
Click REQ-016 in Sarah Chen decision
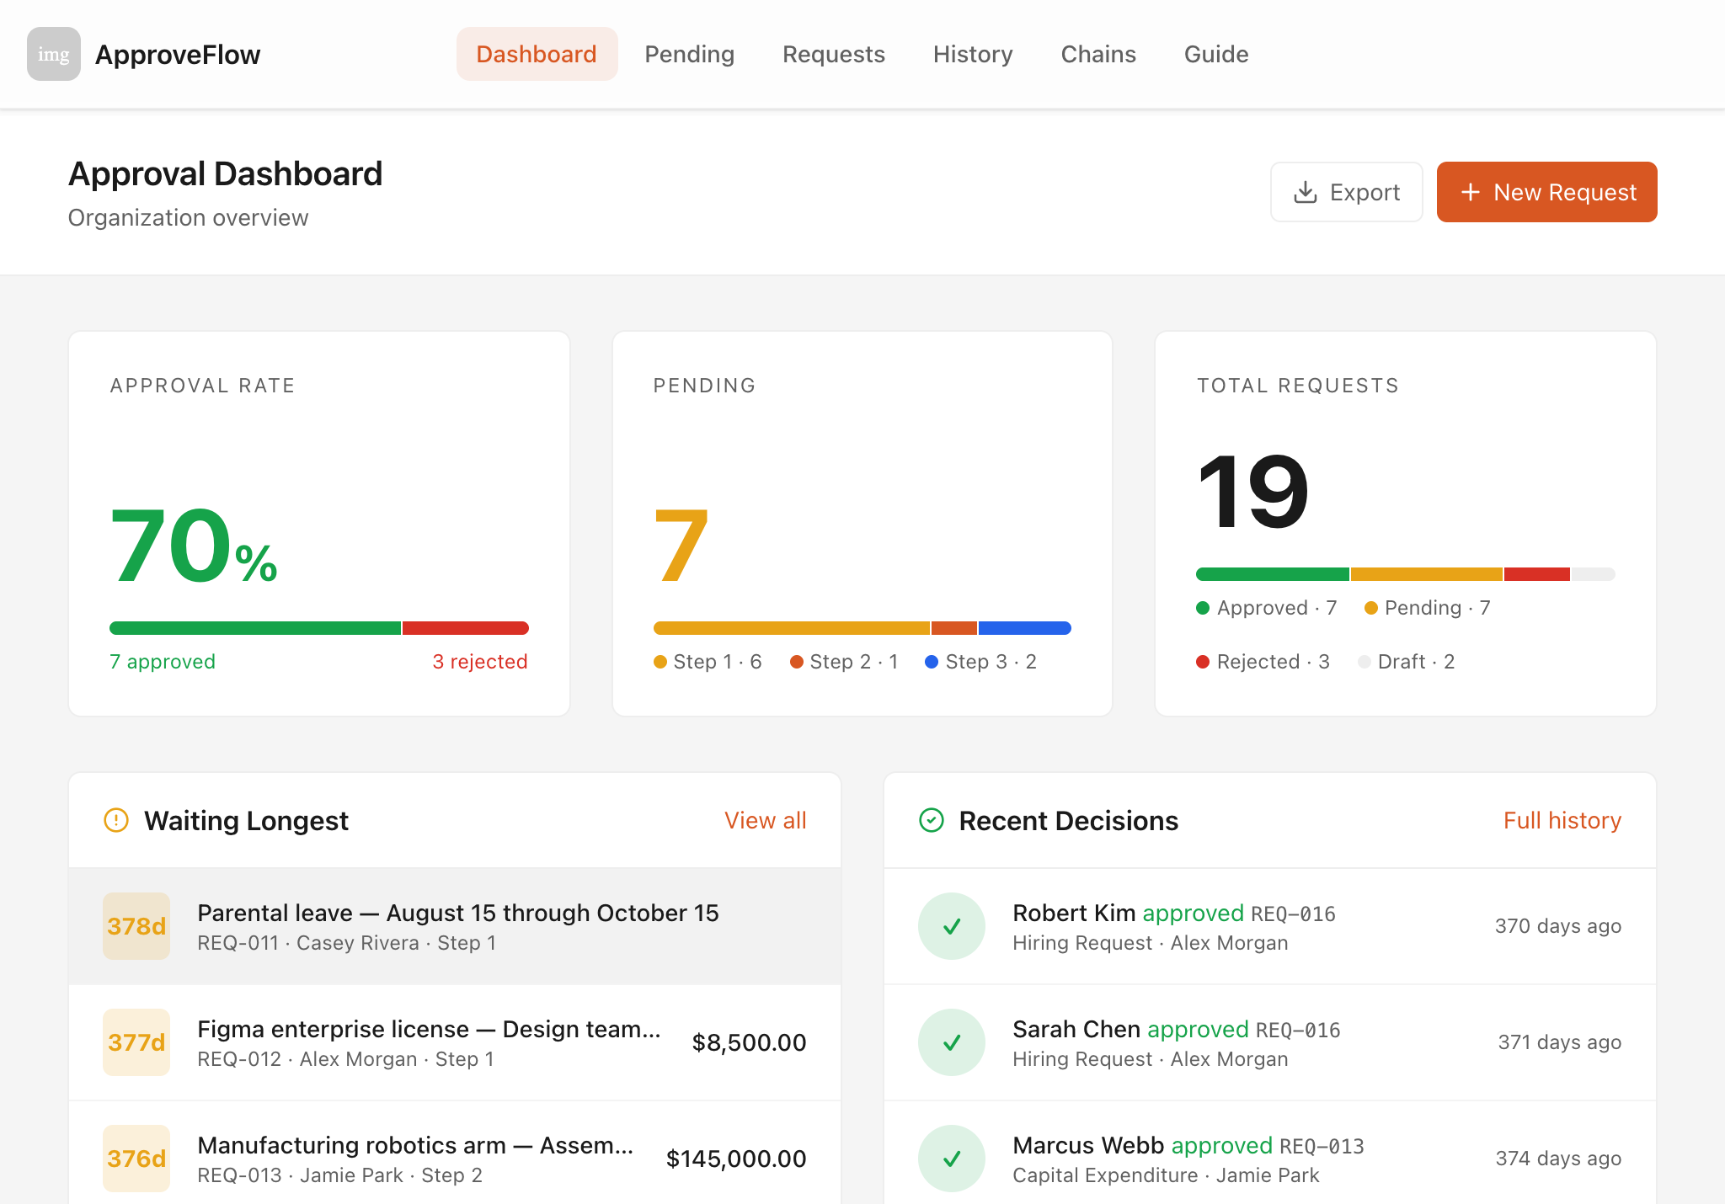pos(1298,1030)
